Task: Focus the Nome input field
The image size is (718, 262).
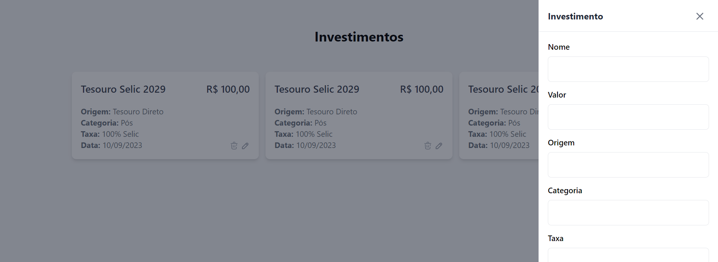Action: pos(628,69)
